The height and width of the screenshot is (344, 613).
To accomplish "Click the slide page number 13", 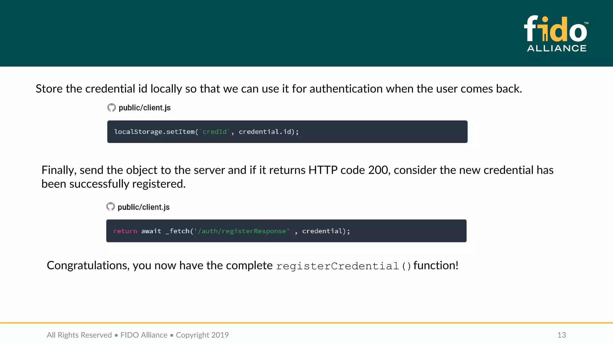I will (562, 335).
